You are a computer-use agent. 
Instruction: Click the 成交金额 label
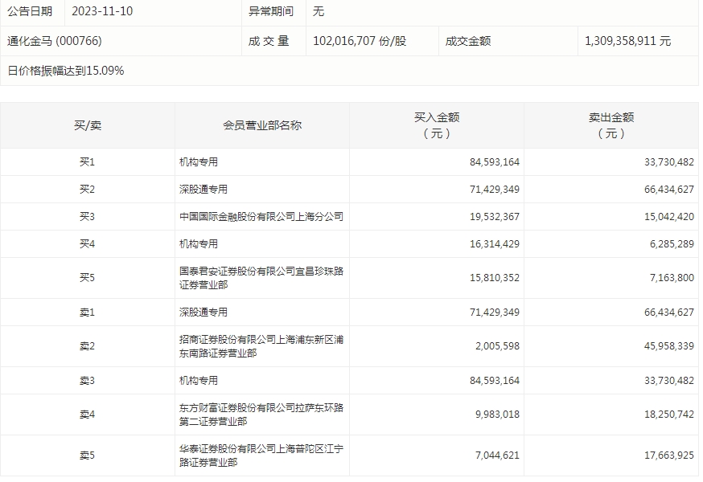coord(468,41)
